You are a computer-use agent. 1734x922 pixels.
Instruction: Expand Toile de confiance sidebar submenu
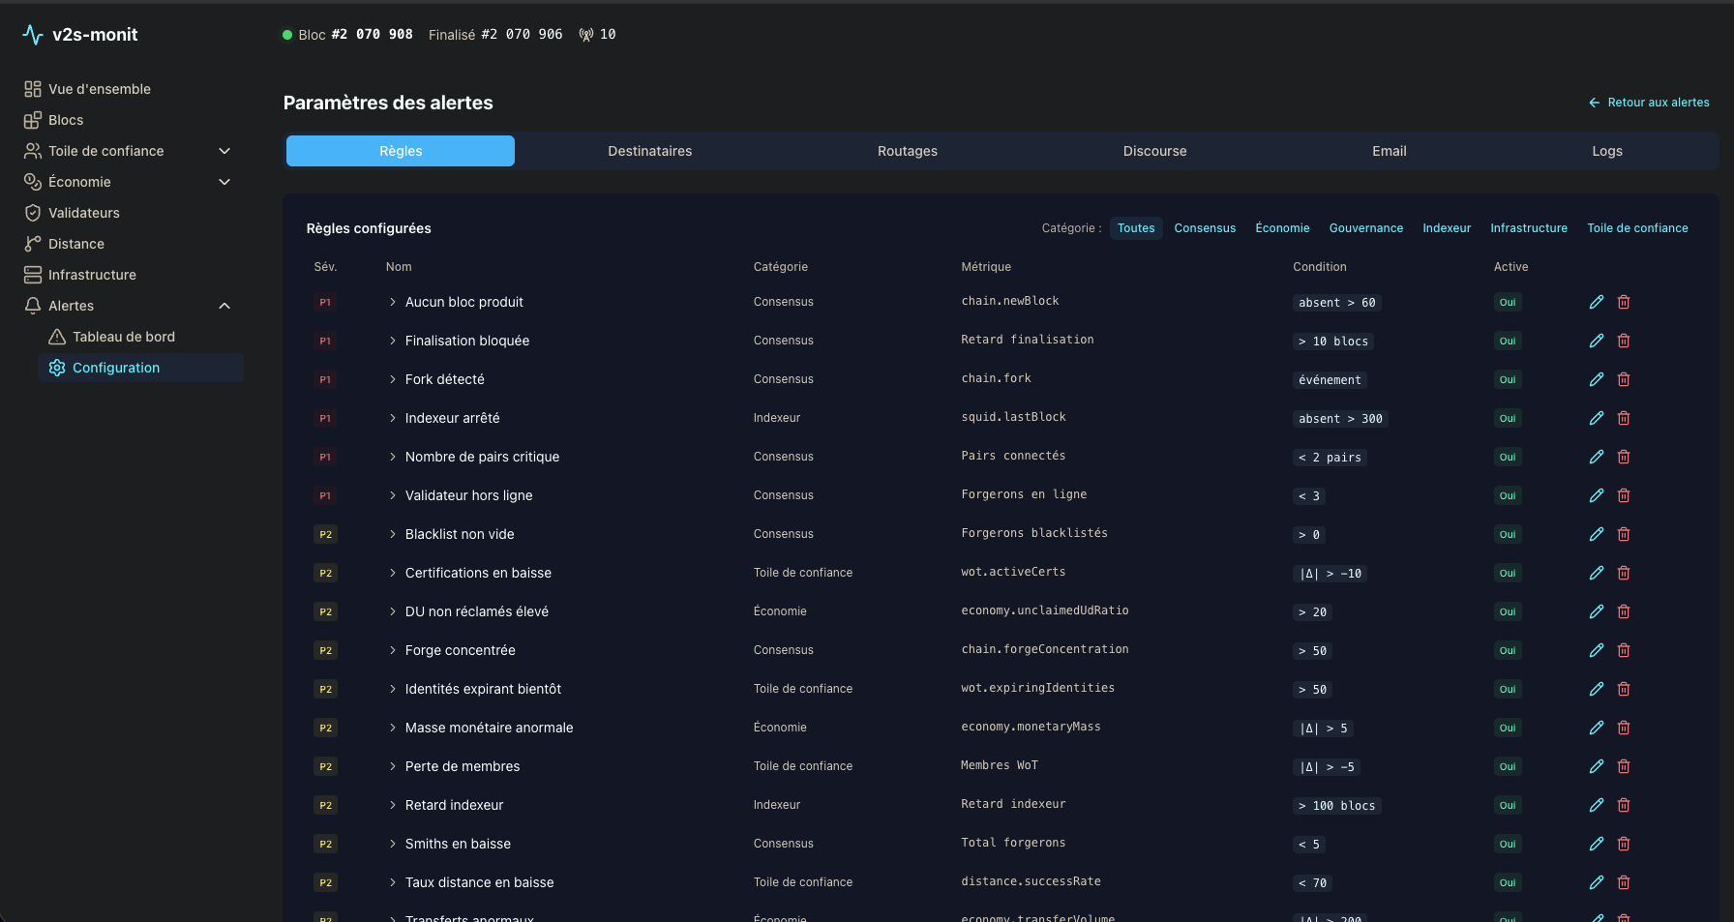coord(224,151)
